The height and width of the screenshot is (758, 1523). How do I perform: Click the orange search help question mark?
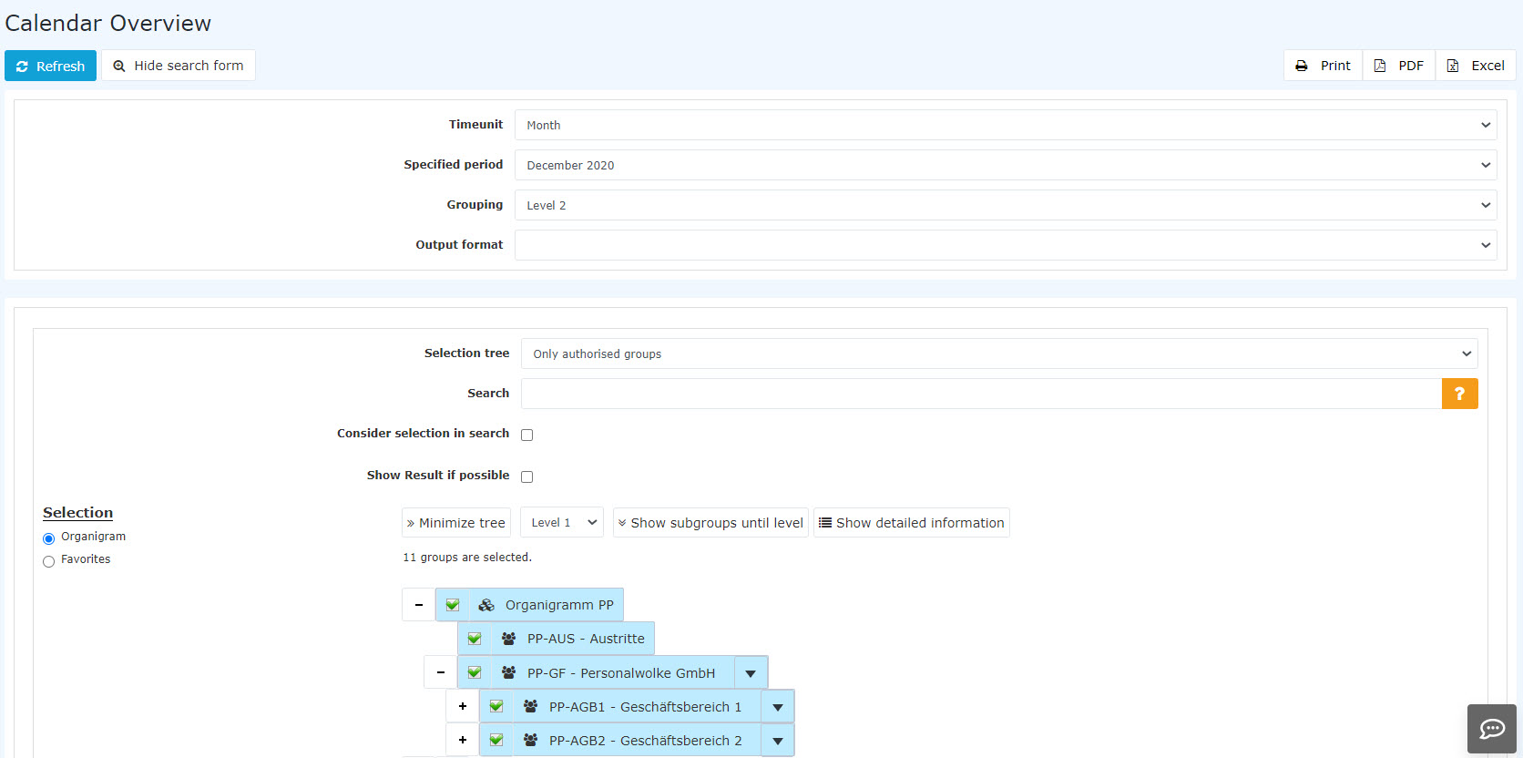coord(1460,394)
